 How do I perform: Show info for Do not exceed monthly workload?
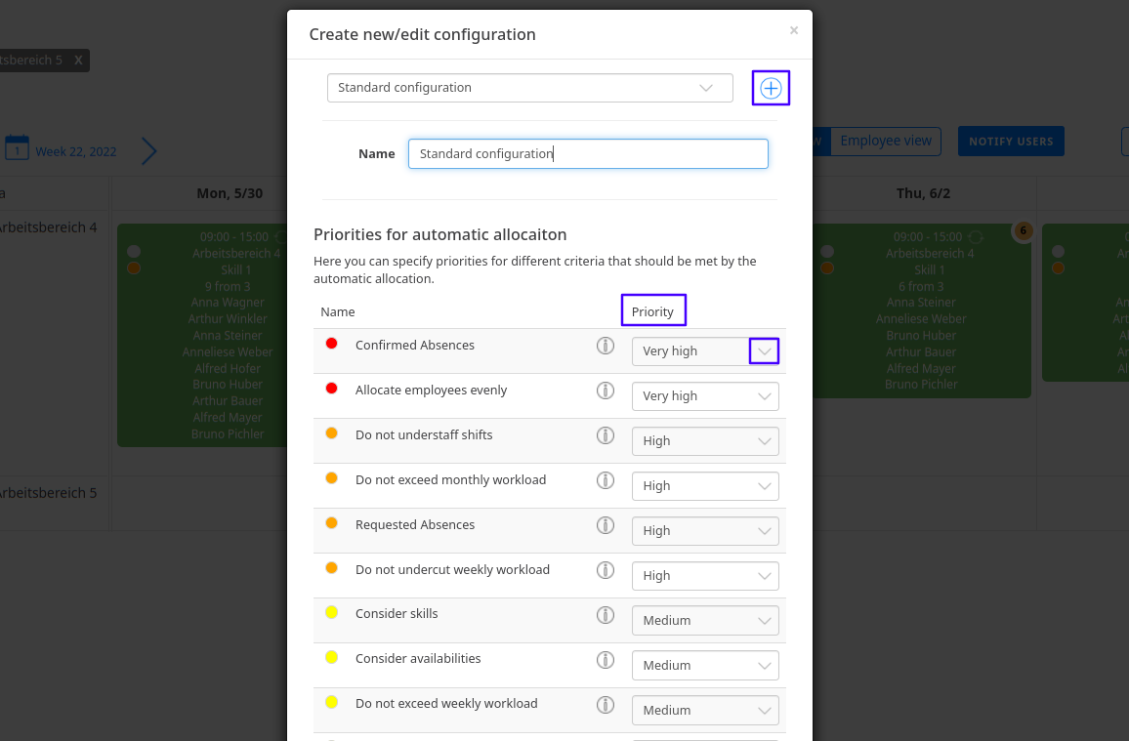pos(606,480)
